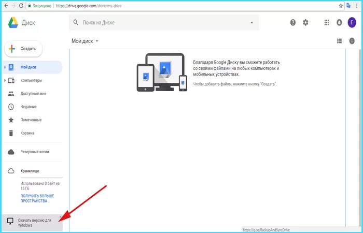
Task: Bookmark the page with the star icon
Action: point(341,6)
